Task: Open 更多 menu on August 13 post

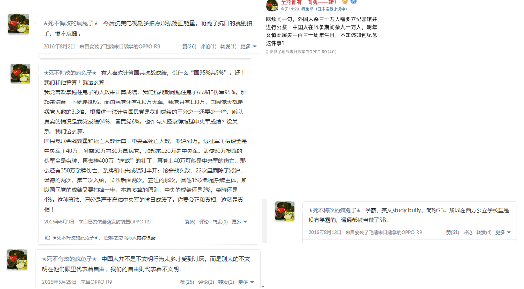Action: (x=503, y=232)
